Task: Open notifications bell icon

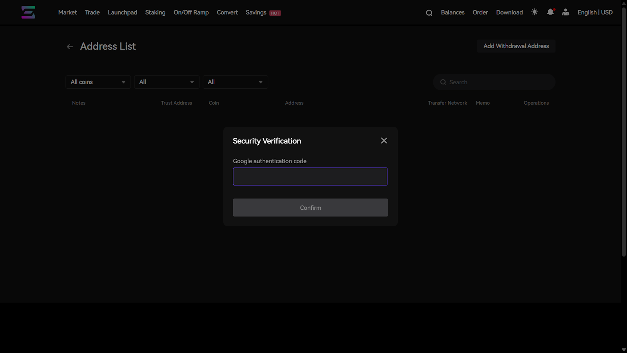Action: click(550, 12)
